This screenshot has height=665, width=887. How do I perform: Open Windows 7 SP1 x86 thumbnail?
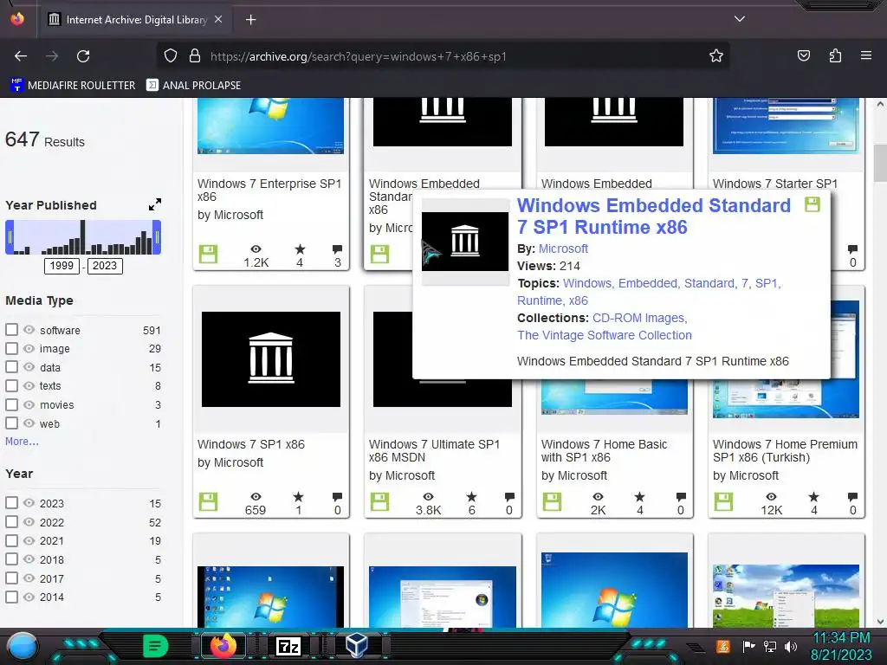click(271, 359)
